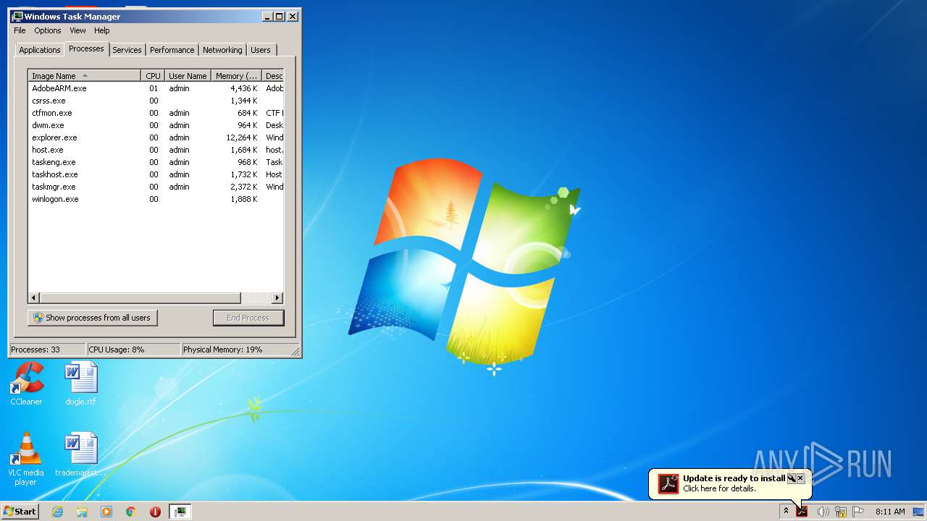
Task: Switch to the Networking tab
Action: 222,50
